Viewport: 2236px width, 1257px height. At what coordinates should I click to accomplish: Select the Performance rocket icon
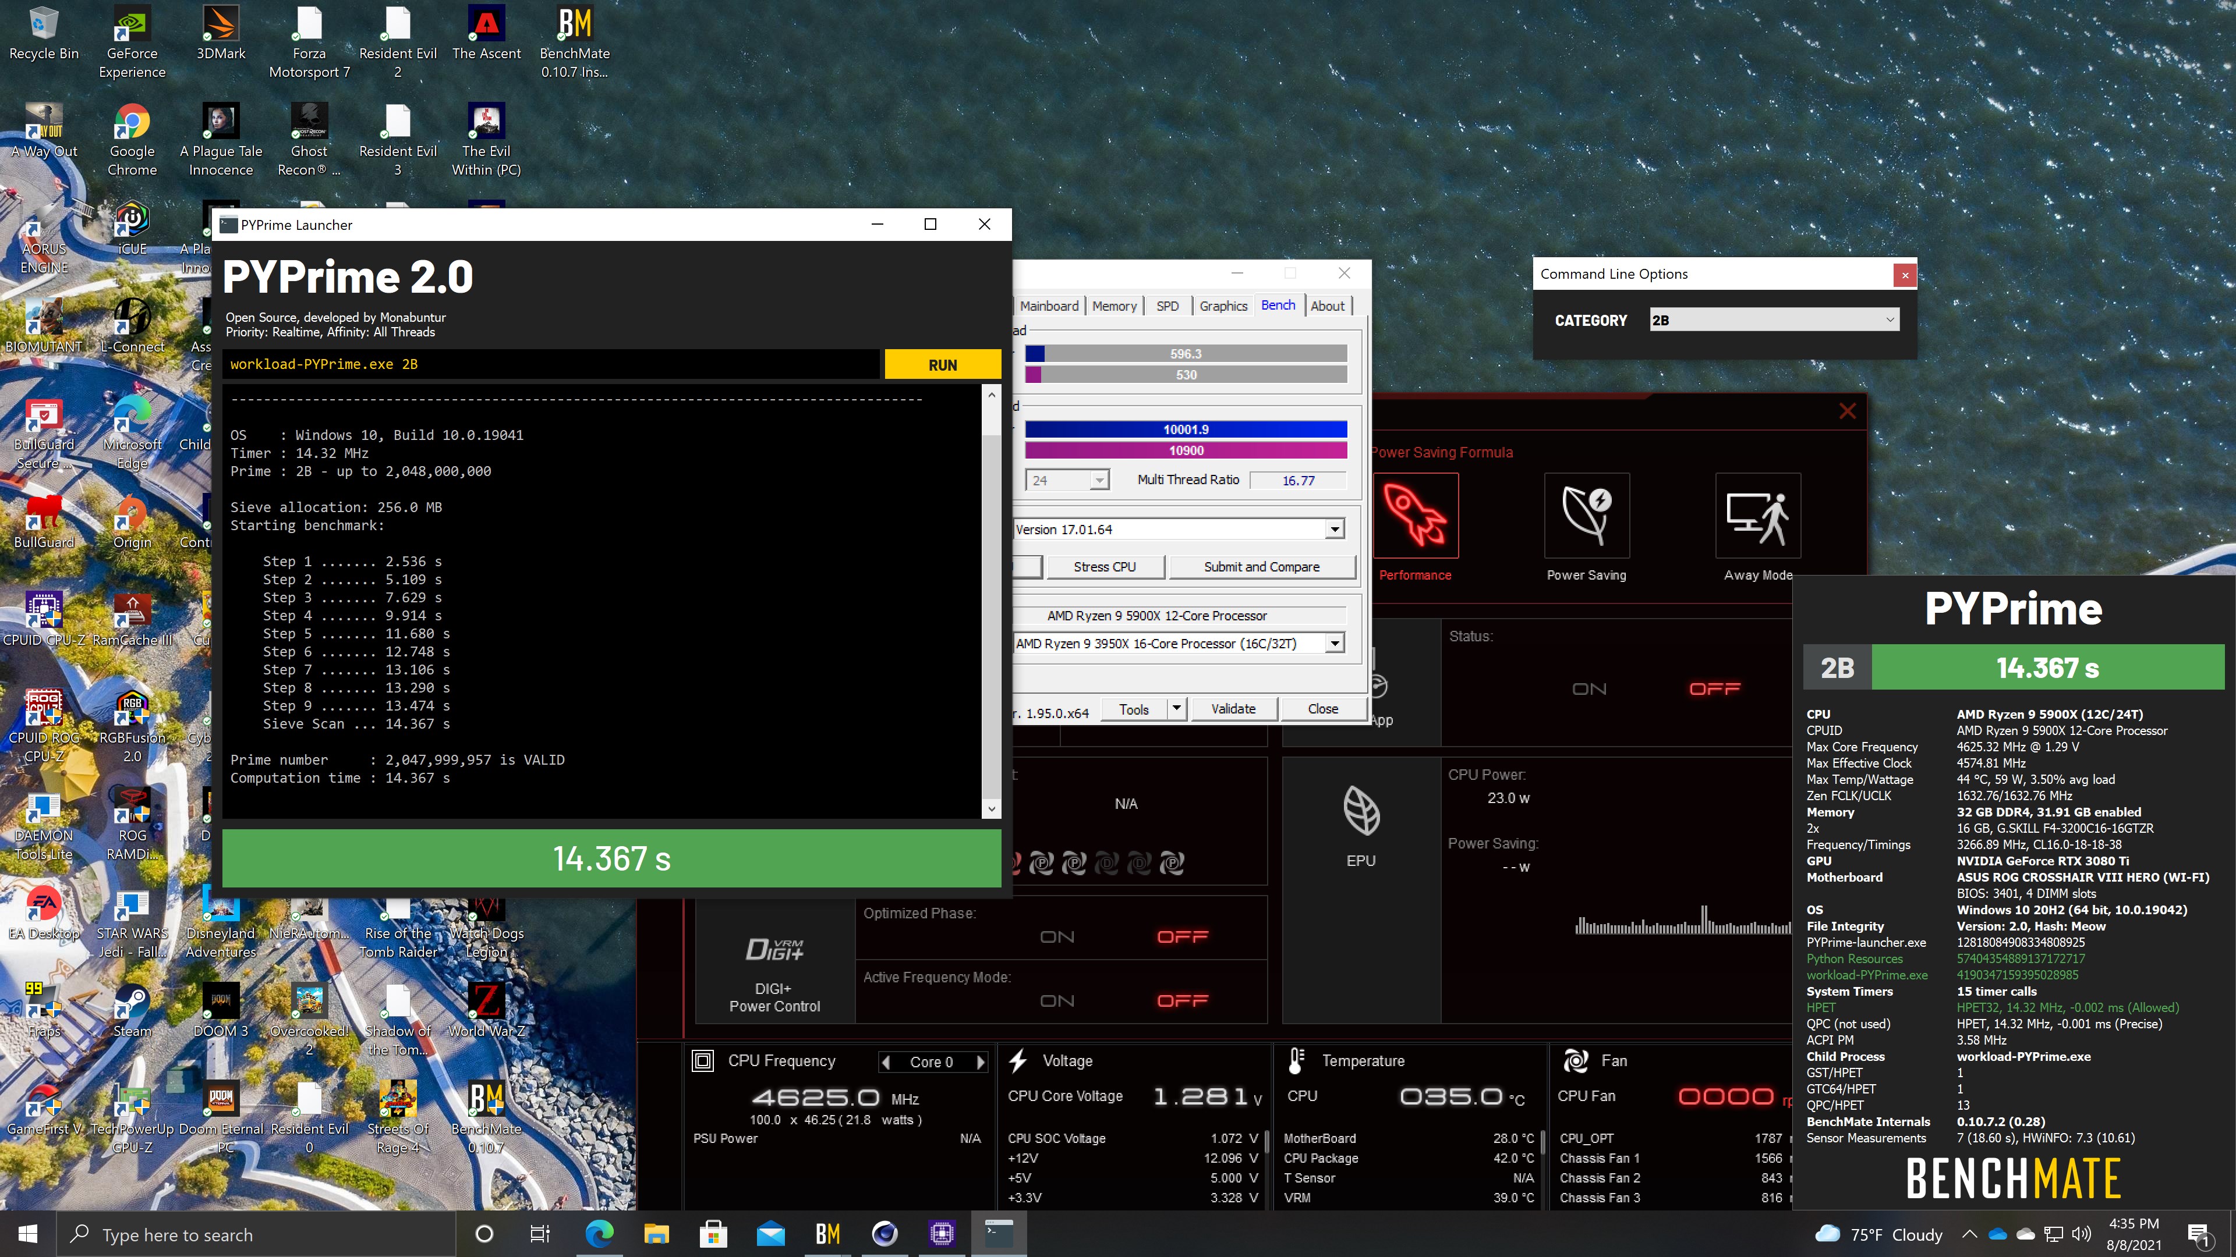(x=1415, y=515)
